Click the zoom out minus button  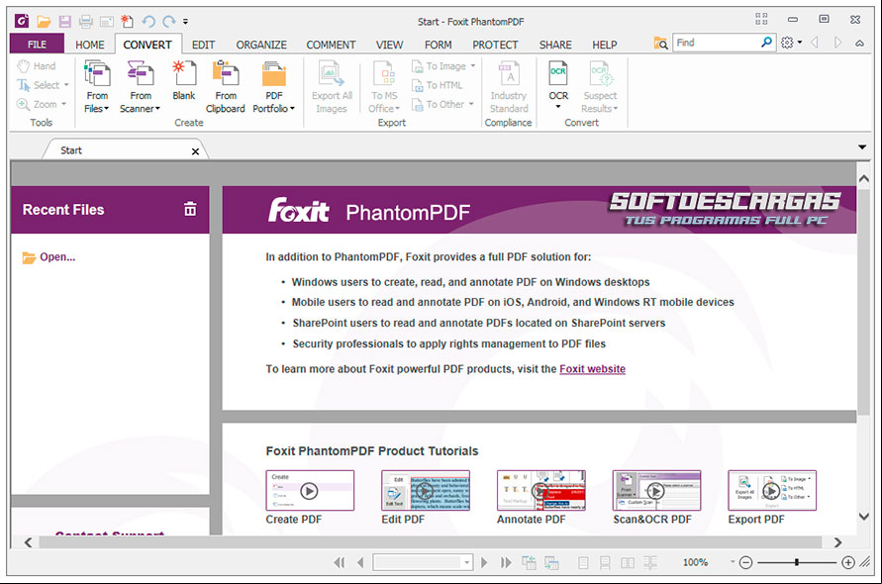pos(745,562)
